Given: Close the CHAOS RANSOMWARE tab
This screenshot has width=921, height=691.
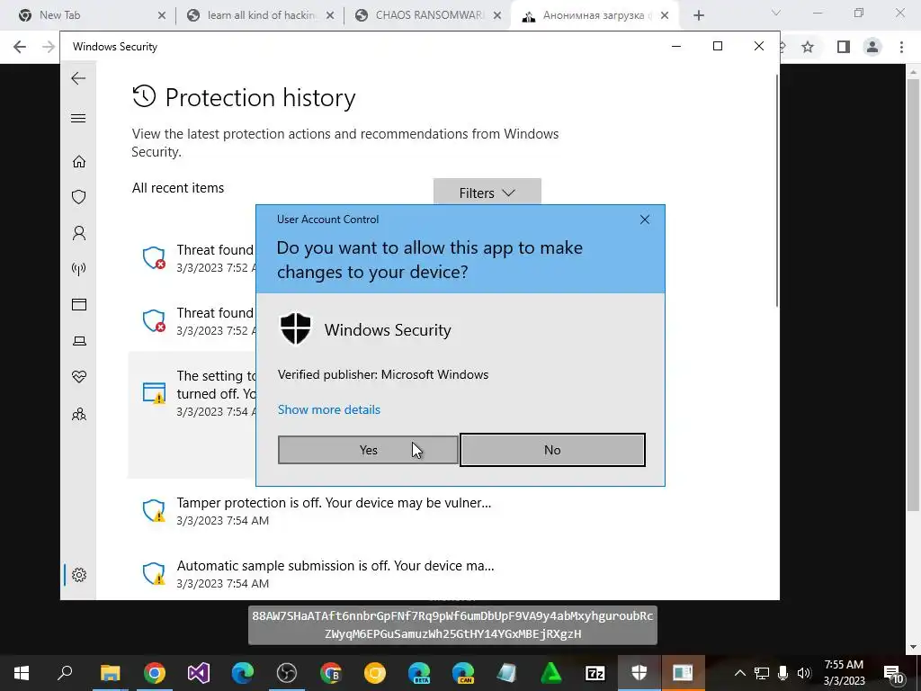Looking at the screenshot, I should (x=497, y=15).
